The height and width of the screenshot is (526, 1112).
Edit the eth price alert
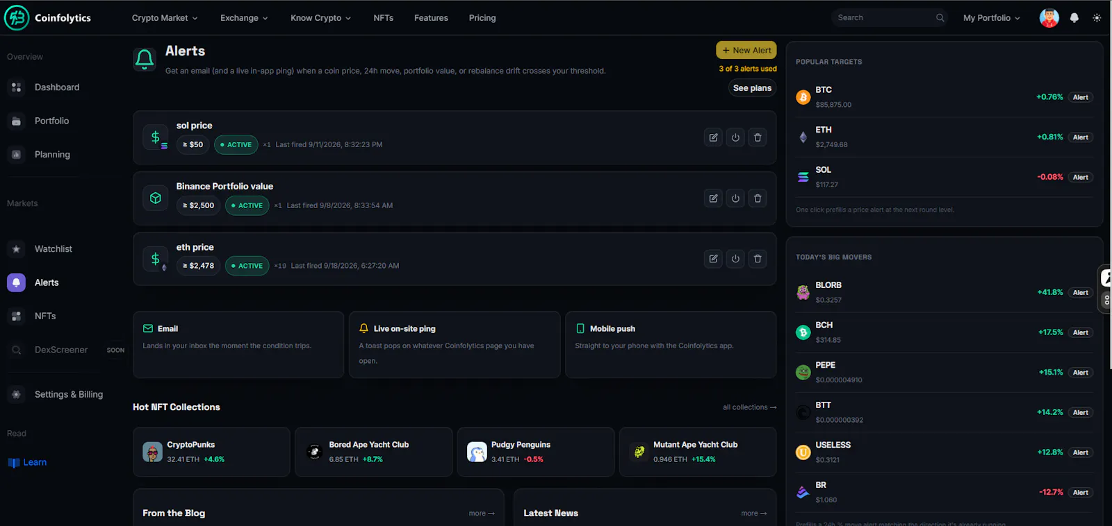pyautogui.click(x=713, y=259)
